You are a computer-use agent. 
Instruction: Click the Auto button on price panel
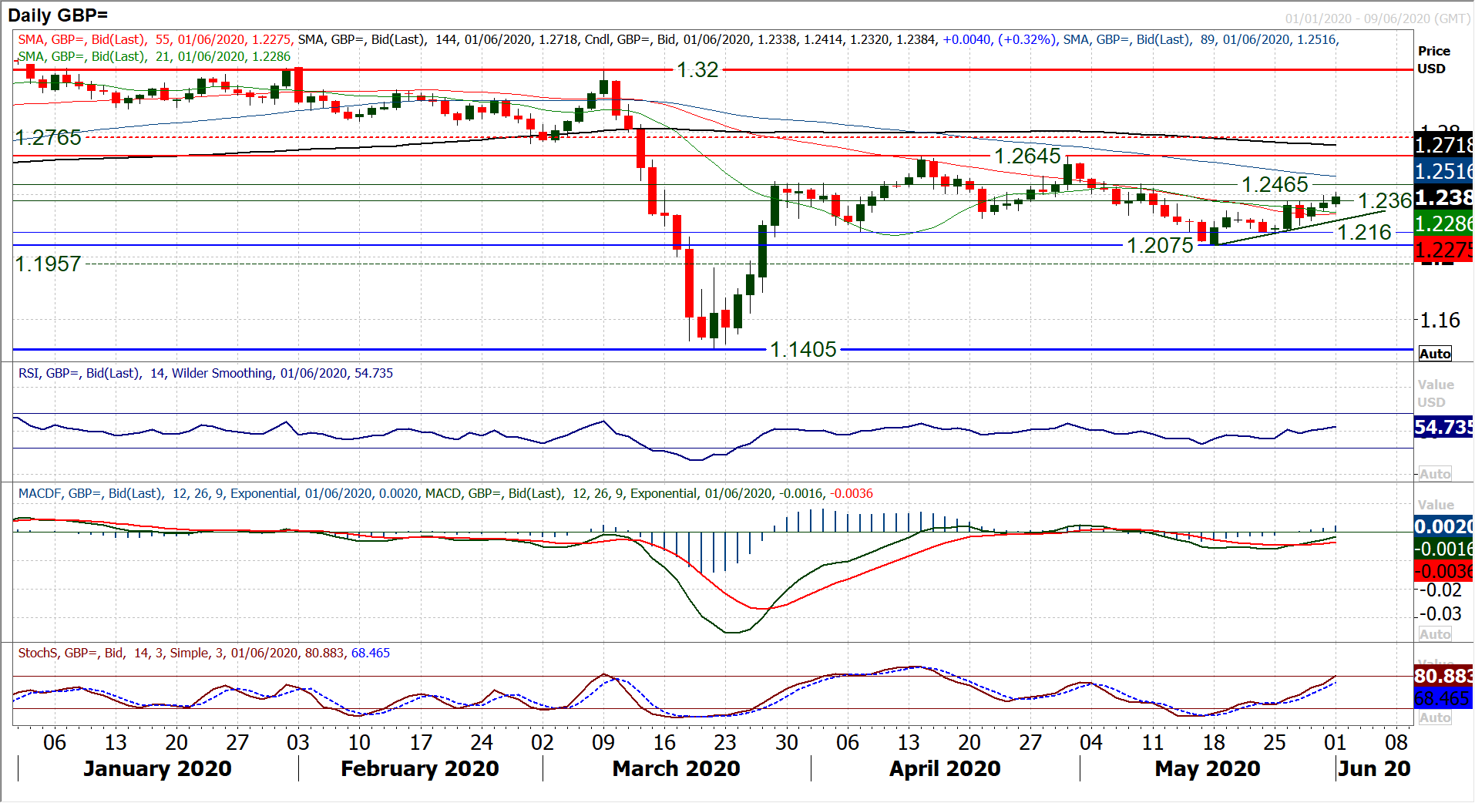[x=1434, y=354]
